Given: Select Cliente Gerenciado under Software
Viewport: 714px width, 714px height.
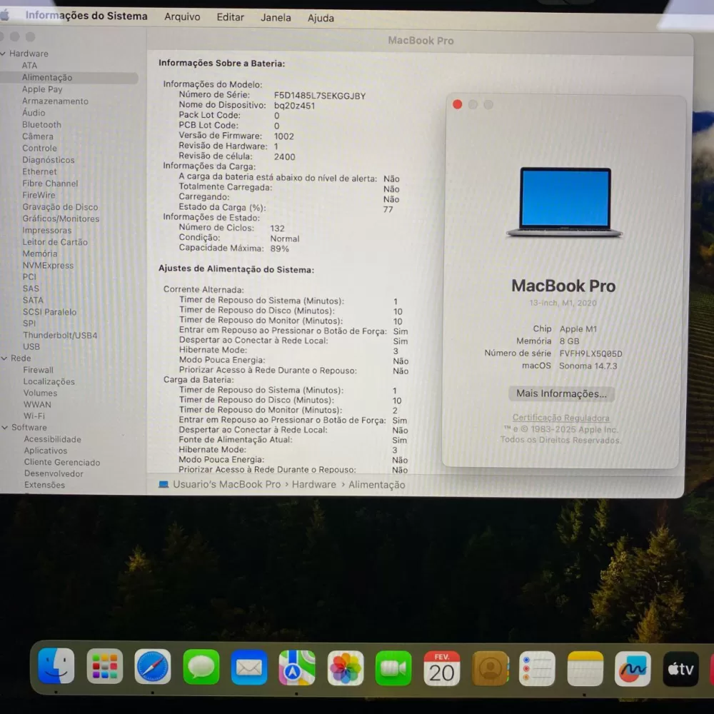Looking at the screenshot, I should pyautogui.click(x=62, y=462).
